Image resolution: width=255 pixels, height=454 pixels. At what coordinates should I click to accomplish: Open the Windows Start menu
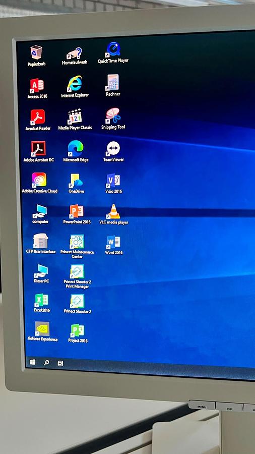point(33,362)
